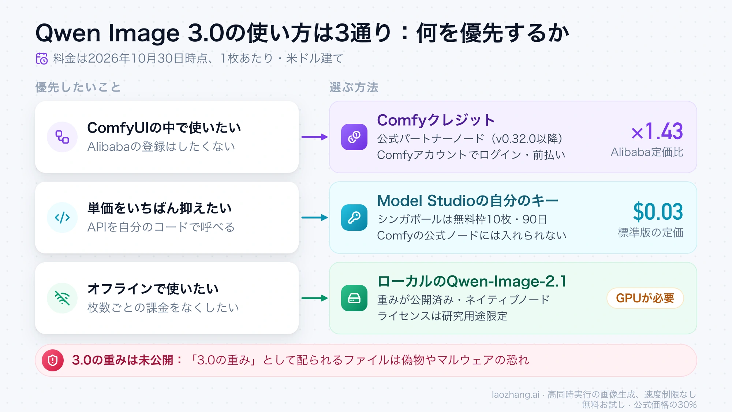Image resolution: width=732 pixels, height=412 pixels.
Task: Click the line 重みが公開済み・ネイティブノード
Action: point(464,300)
